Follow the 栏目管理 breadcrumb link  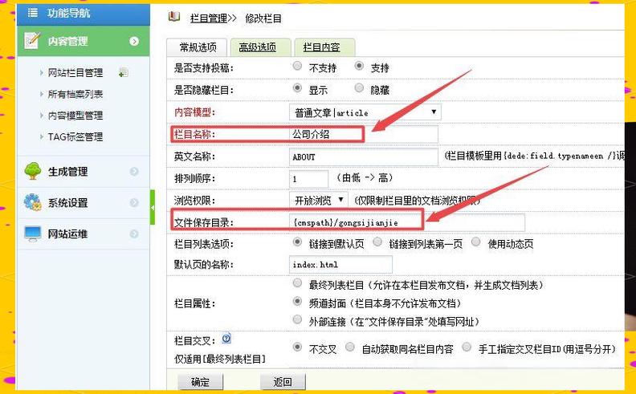pos(209,18)
